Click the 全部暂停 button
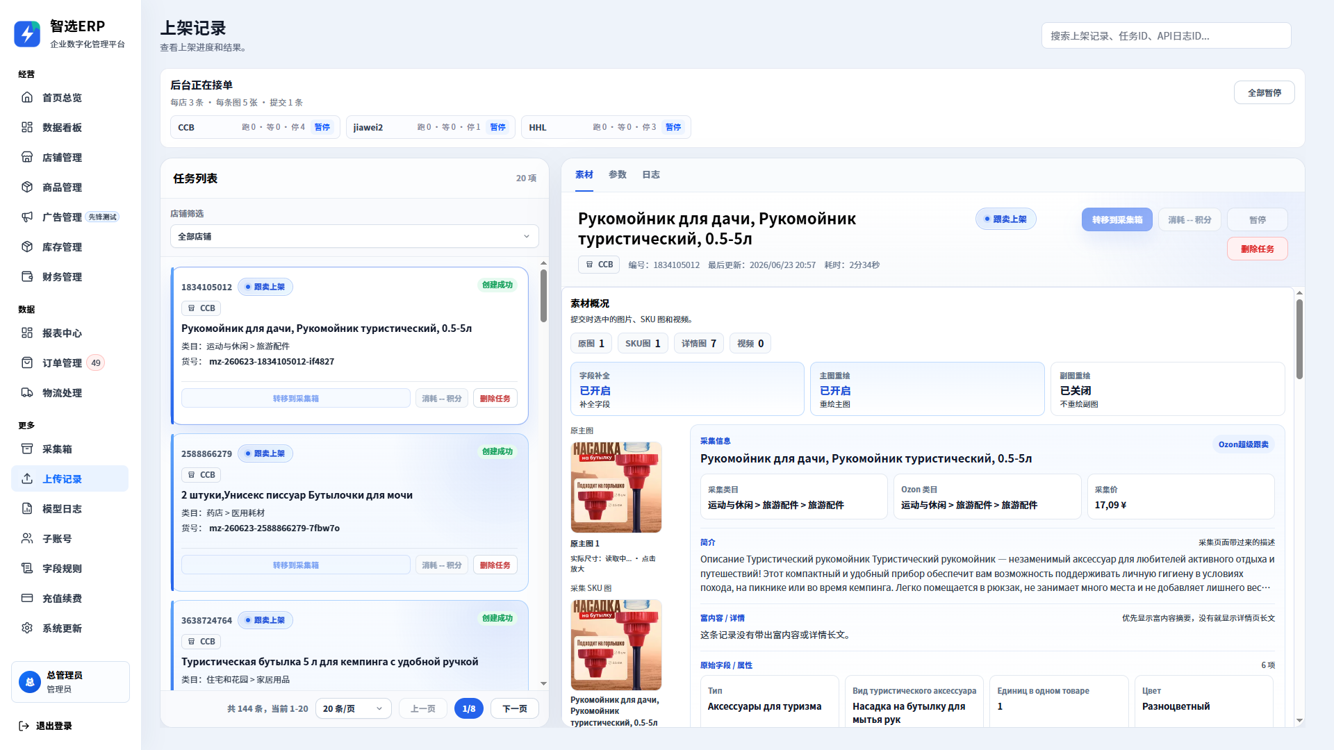The image size is (1334, 750). [x=1265, y=92]
